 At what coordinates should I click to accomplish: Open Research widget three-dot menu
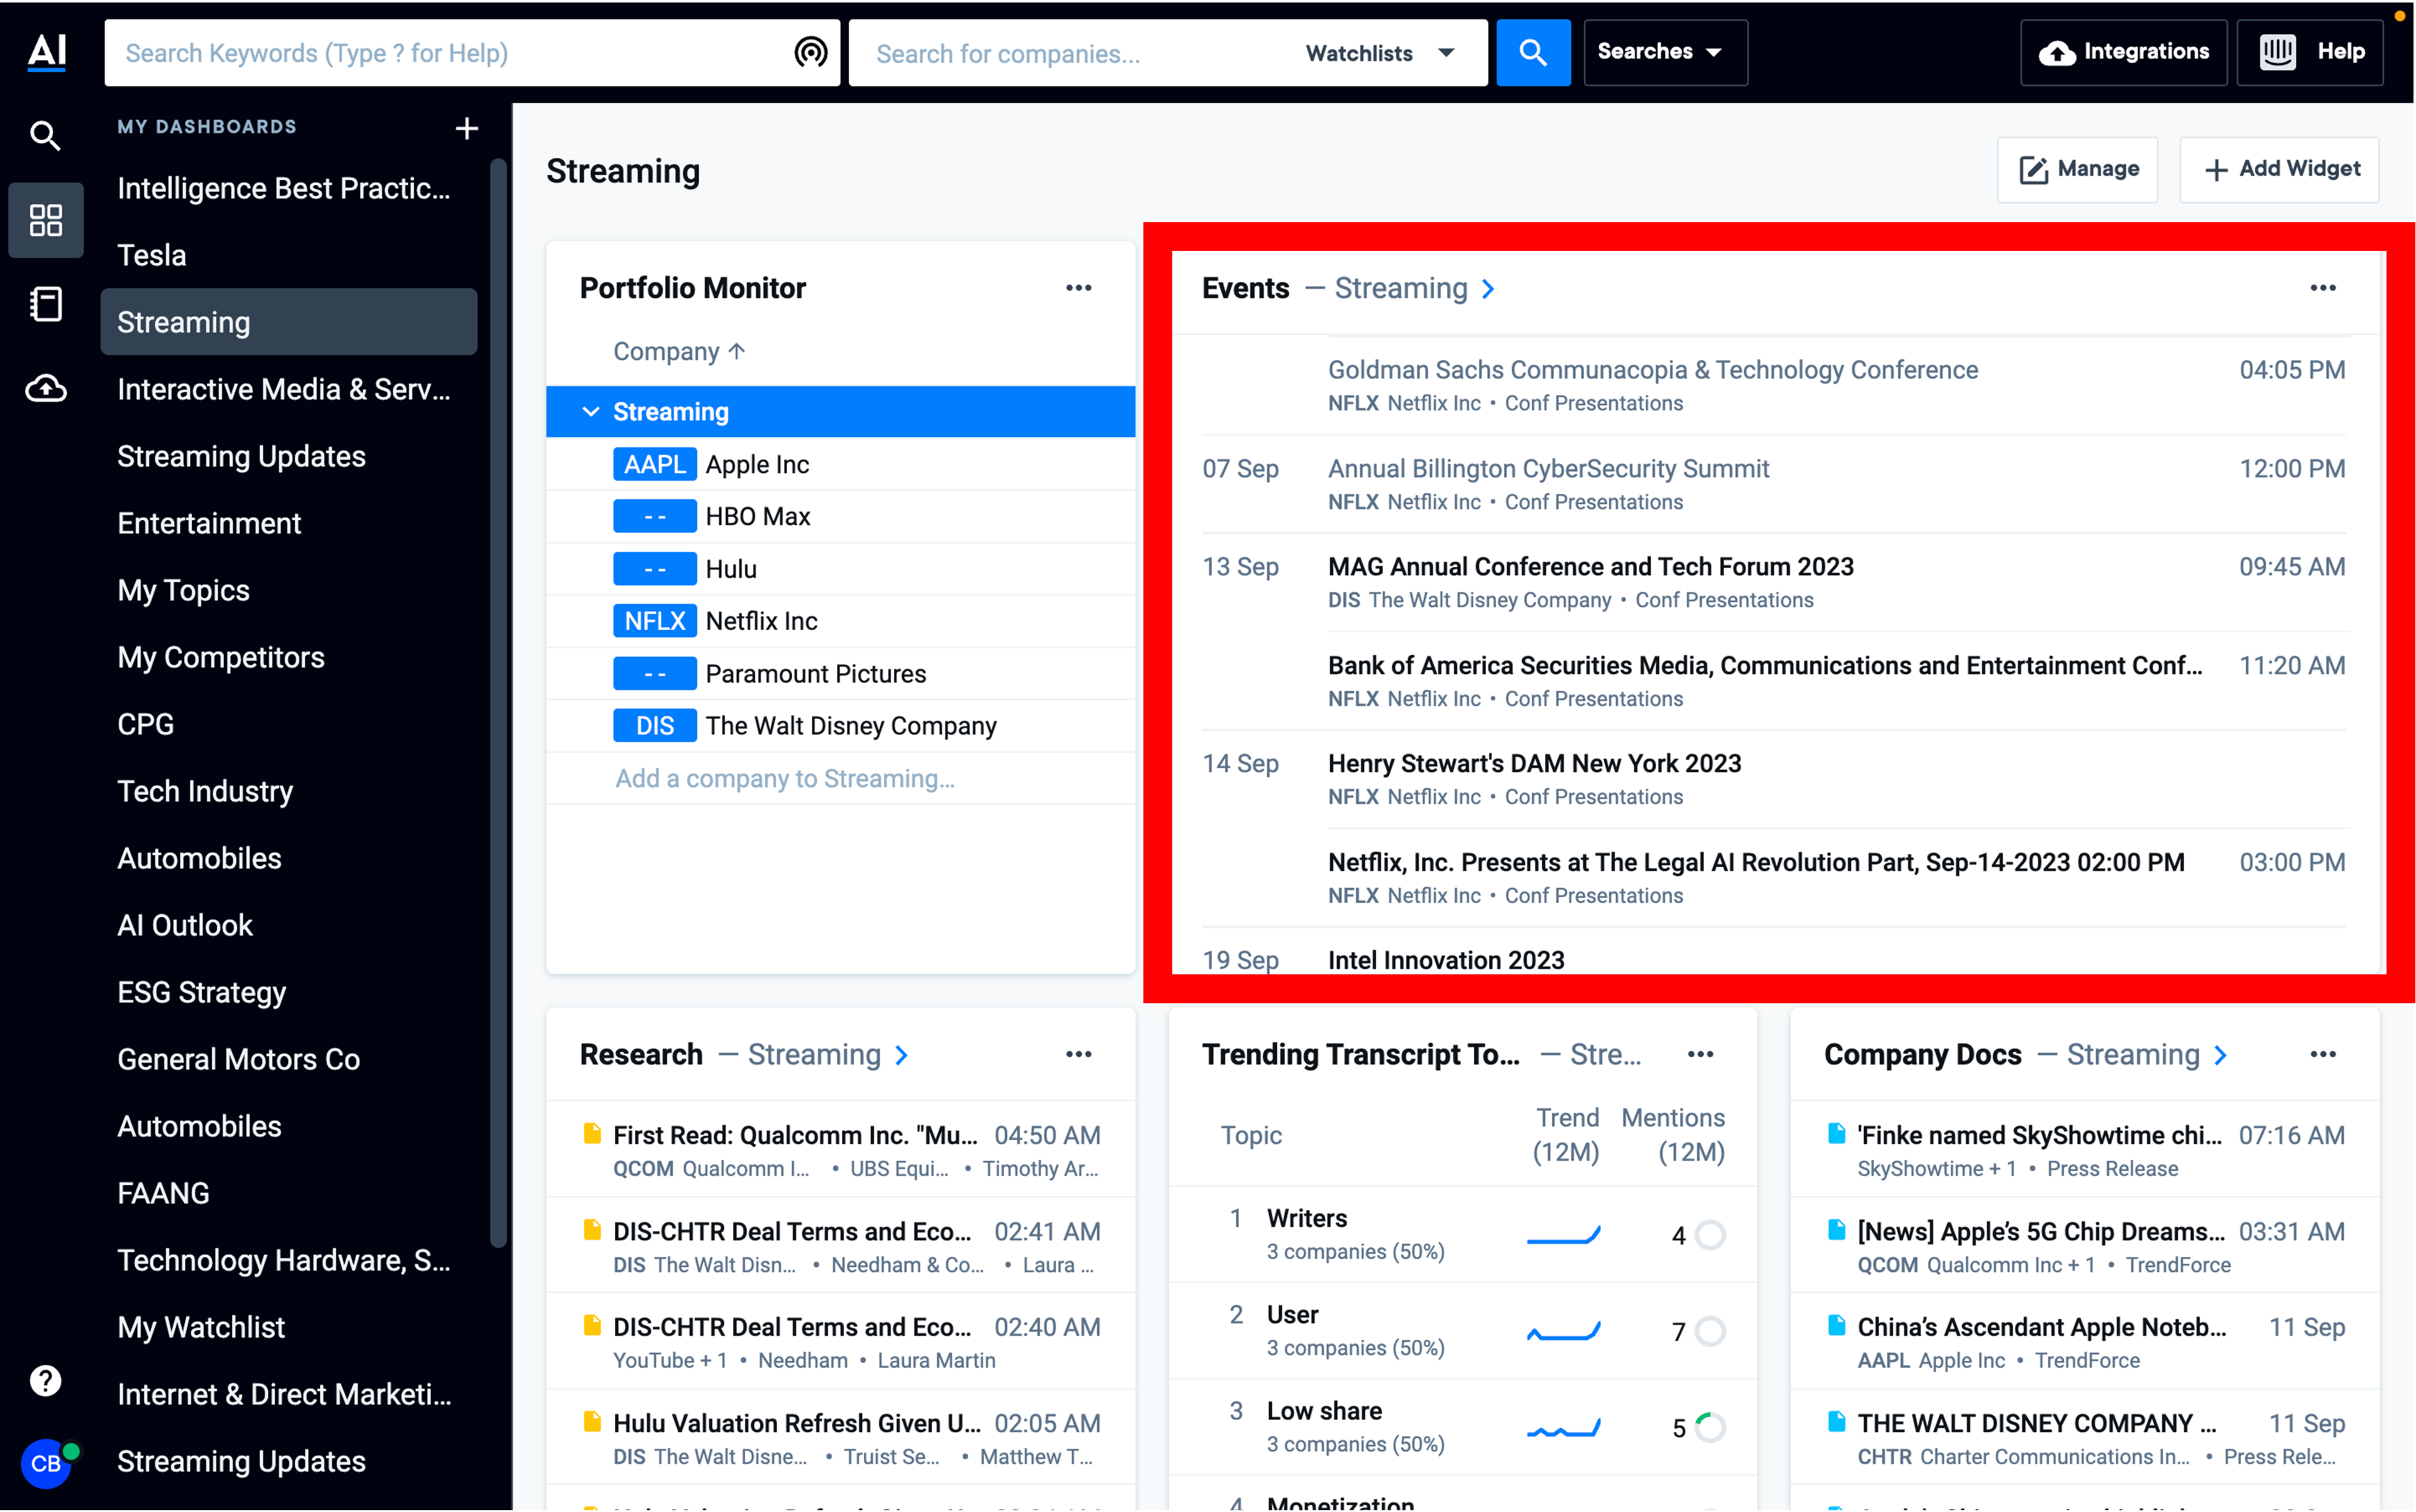click(1078, 1054)
